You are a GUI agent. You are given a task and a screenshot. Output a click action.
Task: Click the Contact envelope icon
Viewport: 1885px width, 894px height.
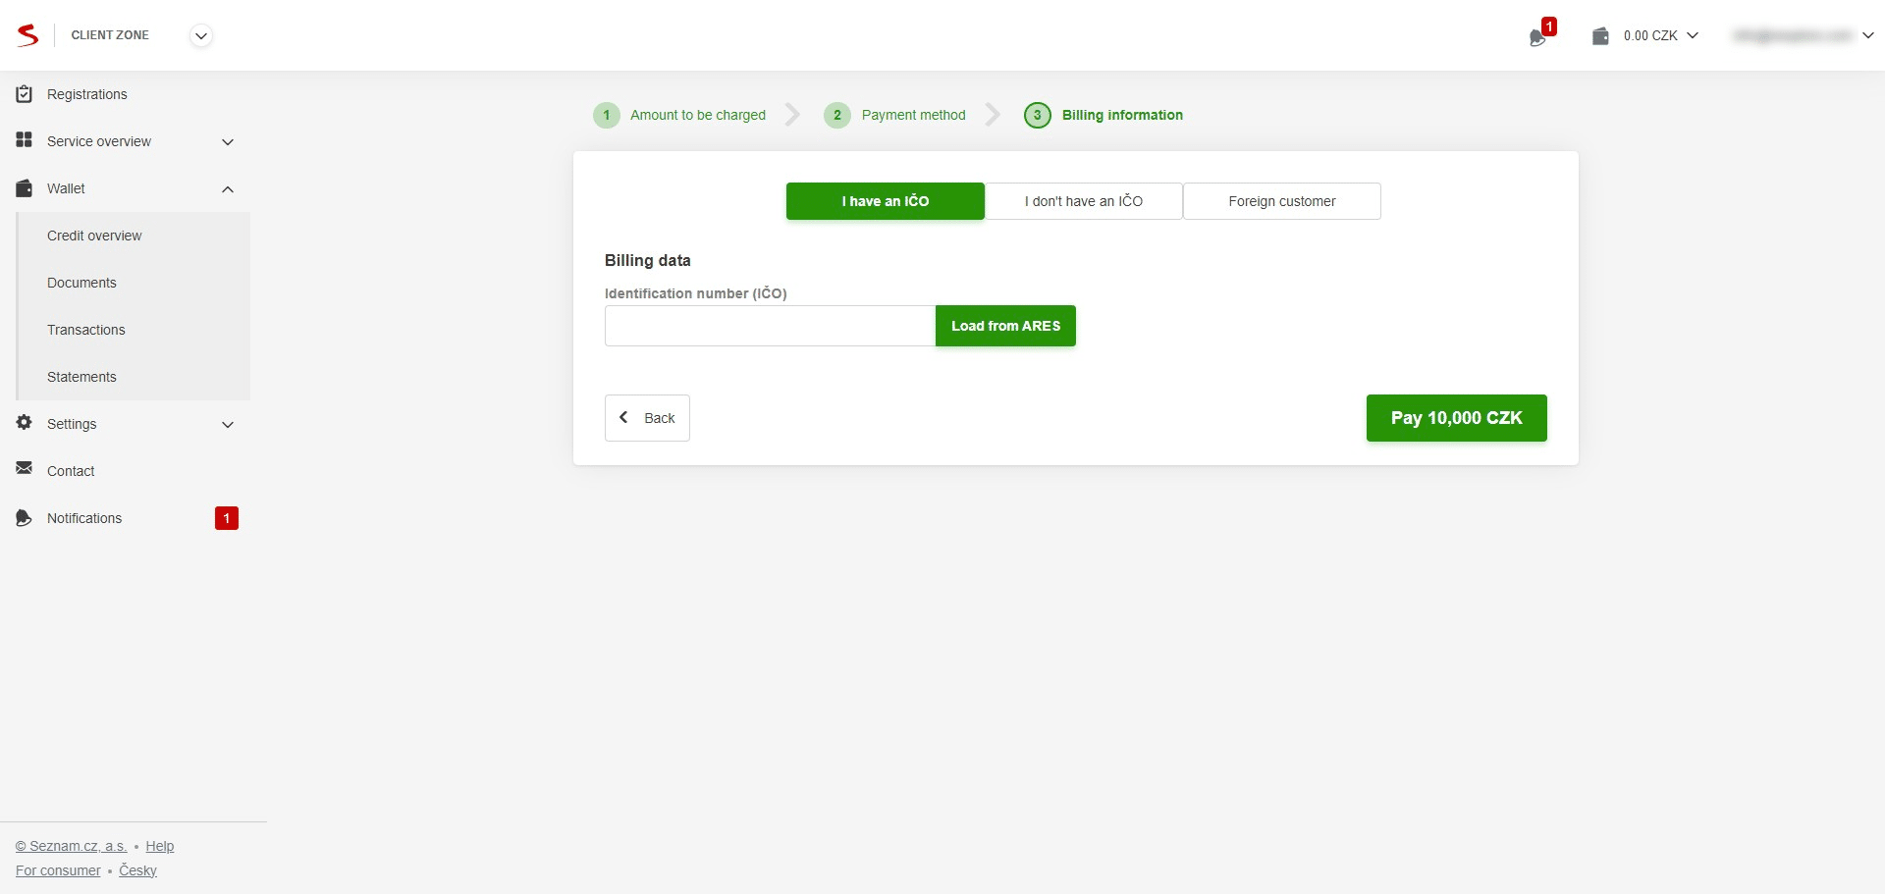(x=24, y=470)
